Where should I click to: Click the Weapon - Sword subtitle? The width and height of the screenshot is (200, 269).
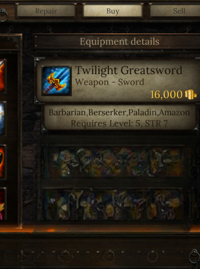click(x=109, y=82)
